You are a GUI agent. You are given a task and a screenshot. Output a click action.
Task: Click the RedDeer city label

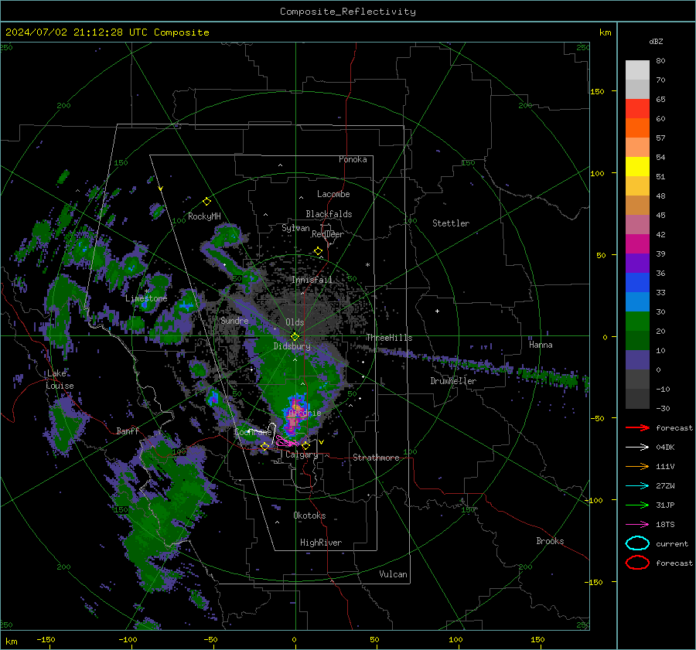[x=328, y=234]
